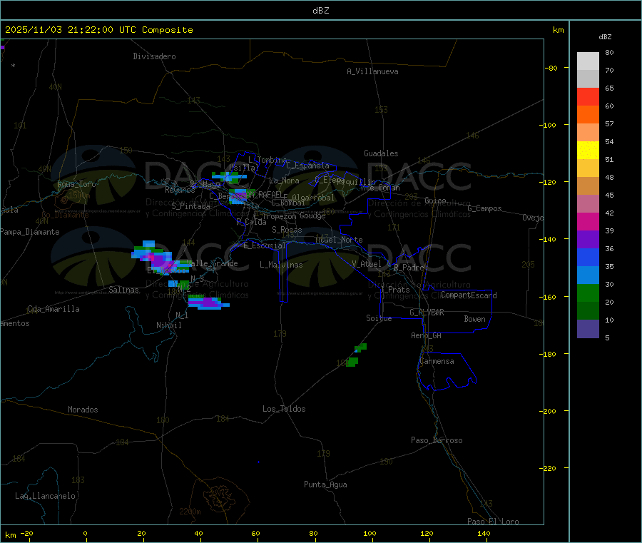Click the G_Campos location label
The width and height of the screenshot is (642, 543).
[x=484, y=208]
